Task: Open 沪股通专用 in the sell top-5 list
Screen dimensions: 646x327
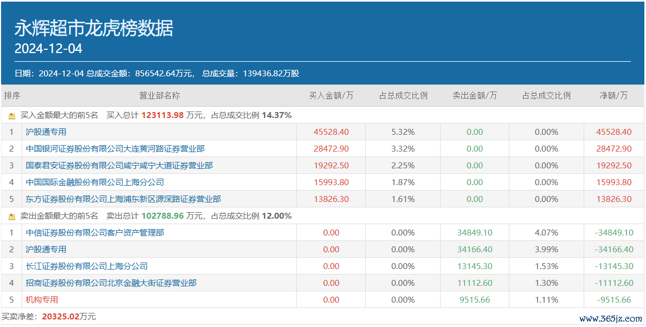Action: 46,249
